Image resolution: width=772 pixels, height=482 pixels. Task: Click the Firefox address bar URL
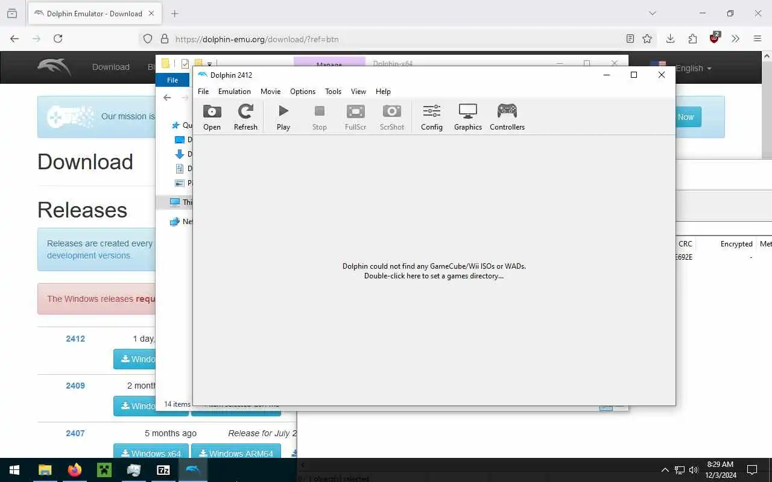pos(257,39)
